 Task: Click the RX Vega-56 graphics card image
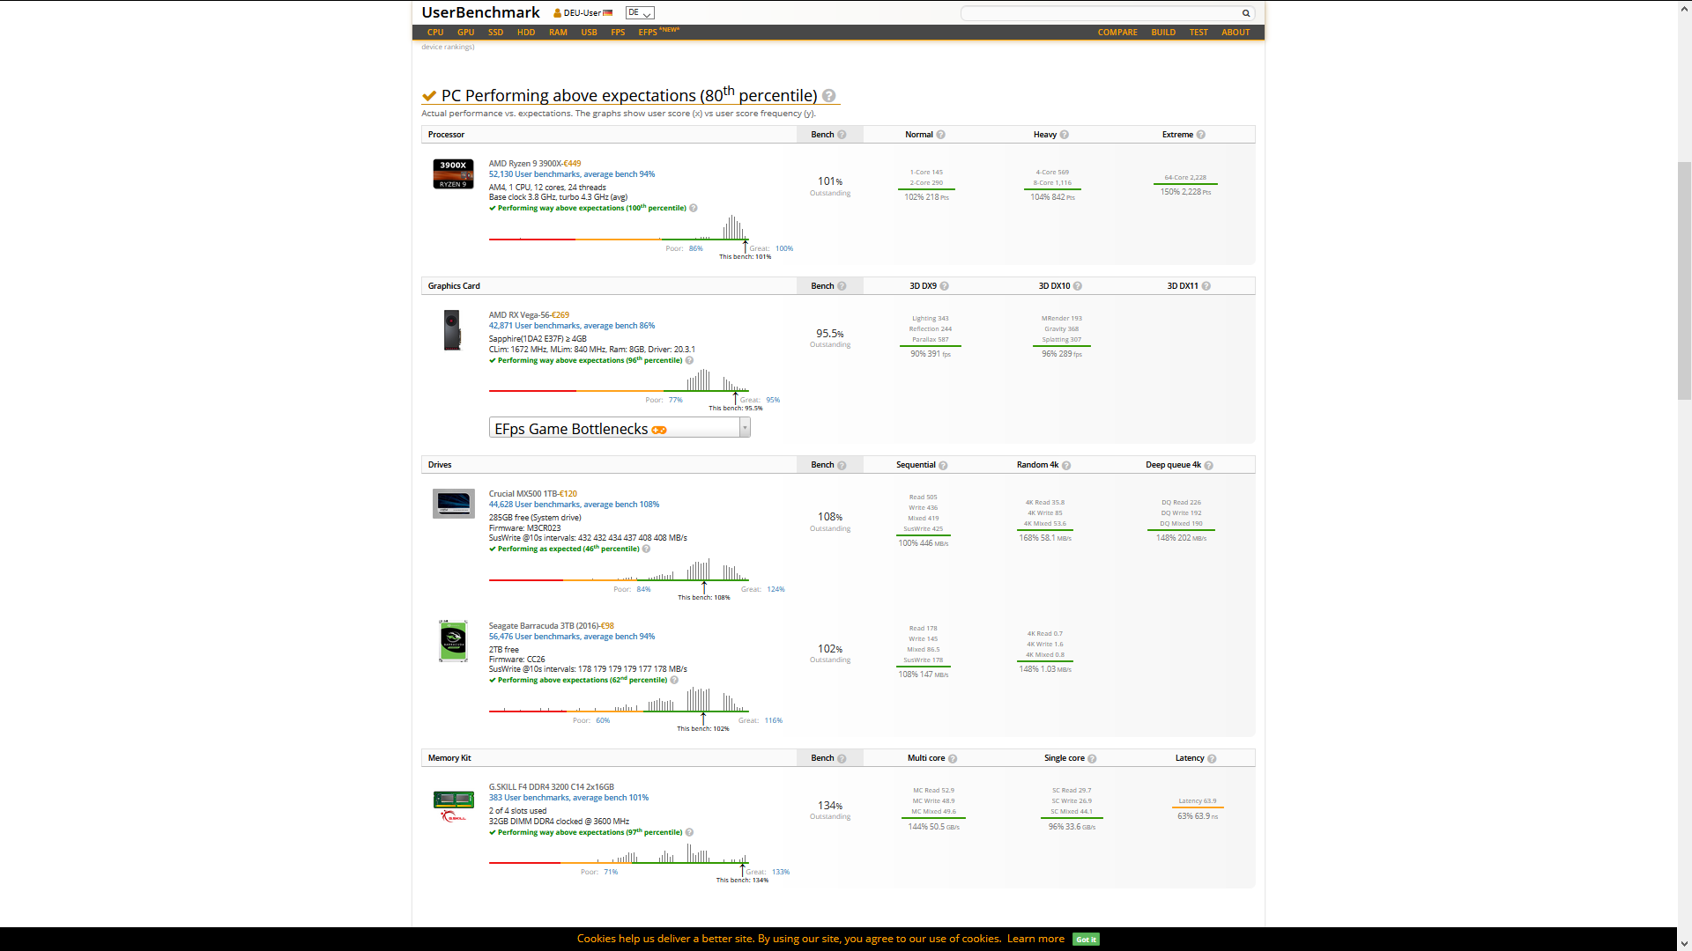coord(452,330)
